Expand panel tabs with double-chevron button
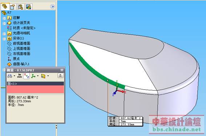 coord(52,7)
